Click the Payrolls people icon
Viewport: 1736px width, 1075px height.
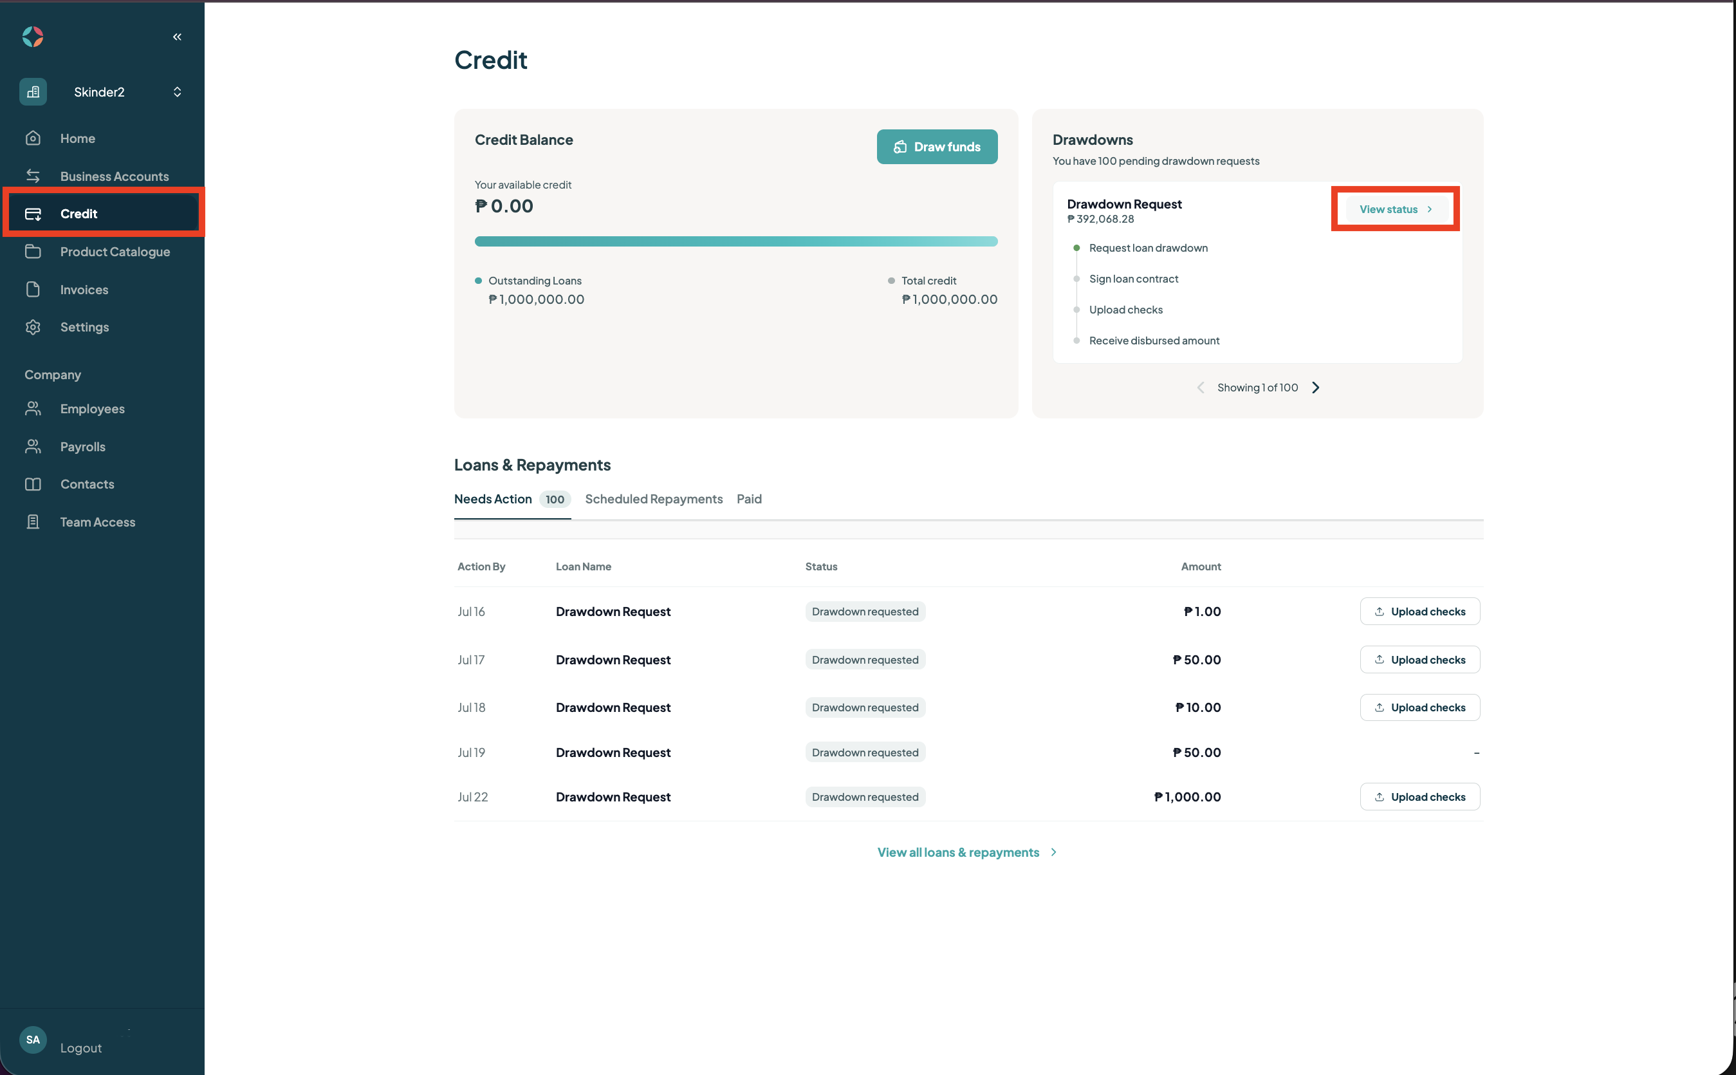click(x=33, y=447)
